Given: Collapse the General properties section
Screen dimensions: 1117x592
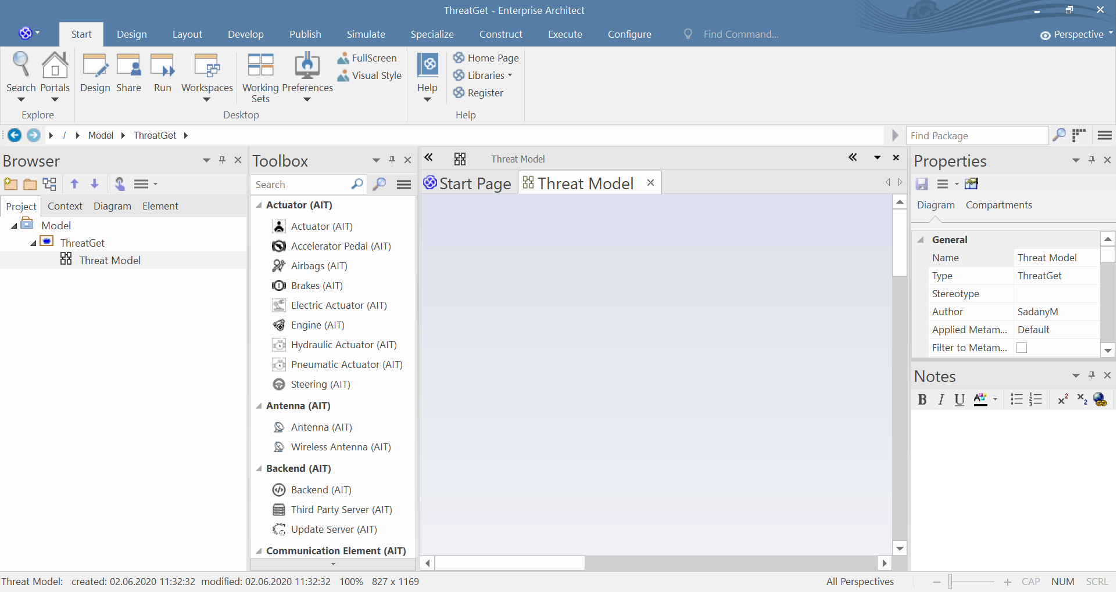Looking at the screenshot, I should click(921, 240).
